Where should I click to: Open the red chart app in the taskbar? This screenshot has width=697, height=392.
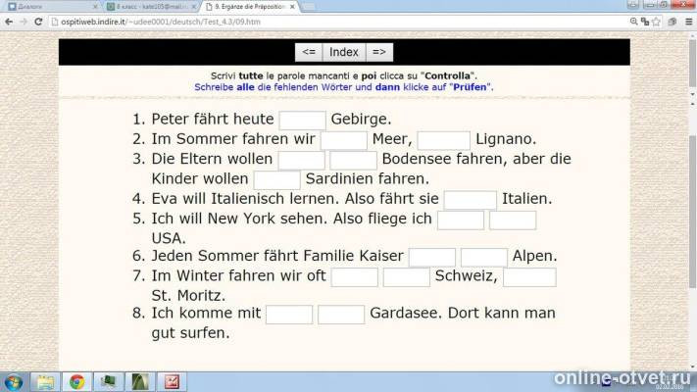point(172,382)
